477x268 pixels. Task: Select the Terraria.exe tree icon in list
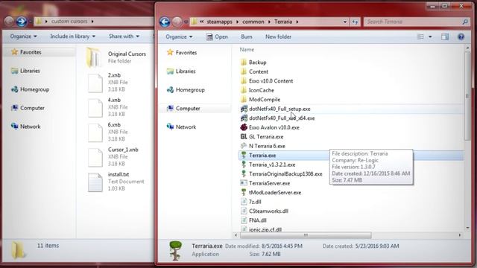tap(244, 156)
